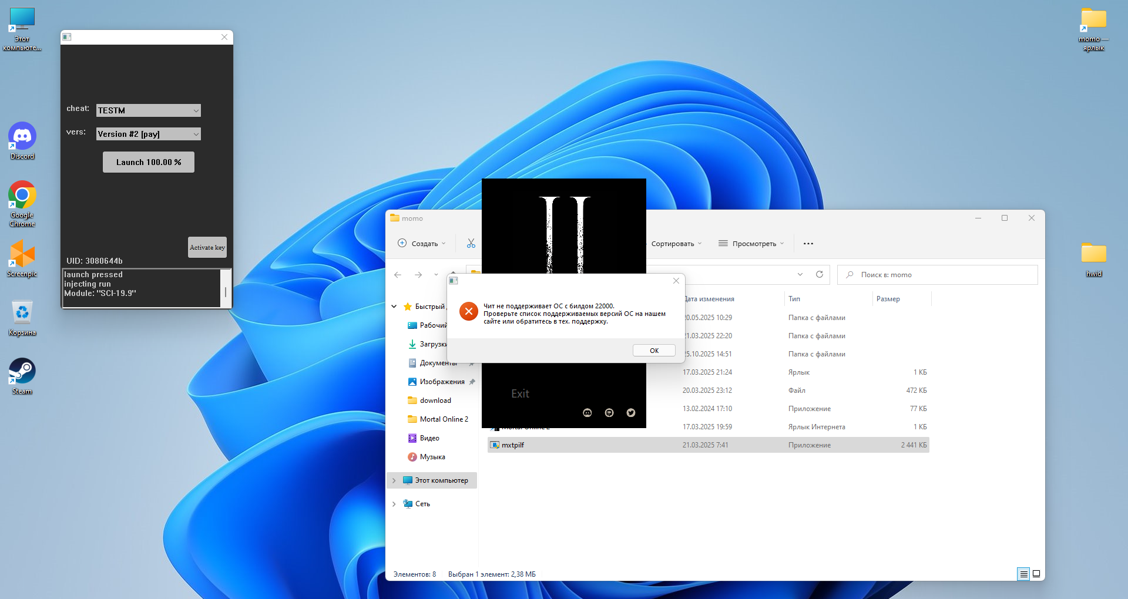Select Сеть in the Explorer sidebar
The height and width of the screenshot is (599, 1128).
(422, 504)
